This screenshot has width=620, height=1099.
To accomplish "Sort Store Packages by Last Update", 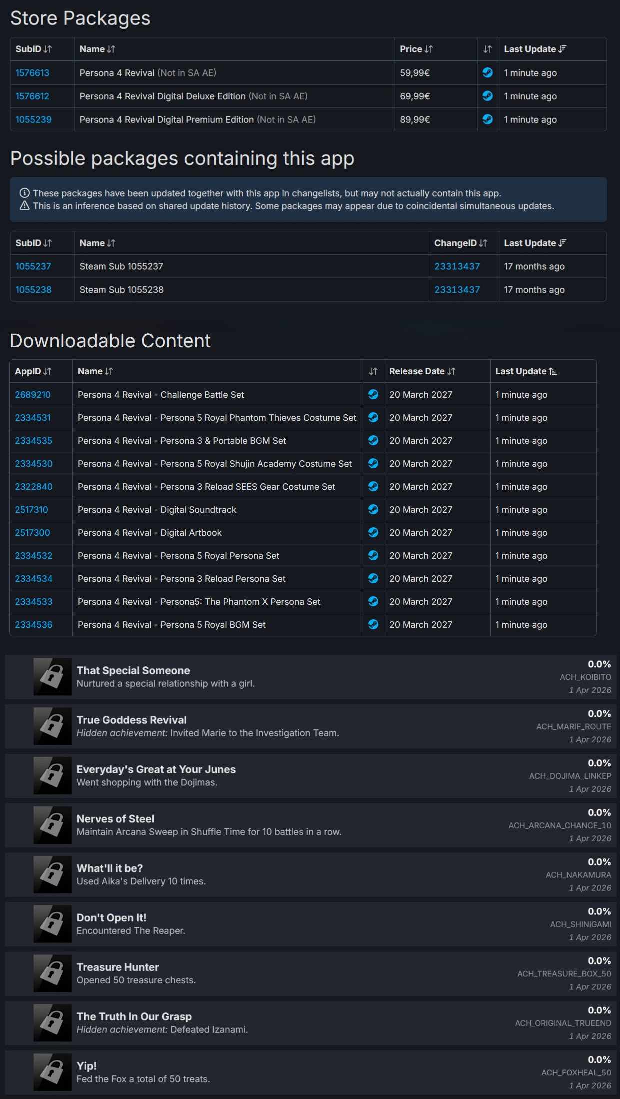I will [535, 49].
